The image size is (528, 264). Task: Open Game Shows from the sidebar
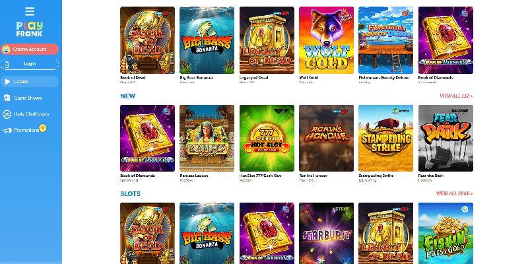(28, 98)
